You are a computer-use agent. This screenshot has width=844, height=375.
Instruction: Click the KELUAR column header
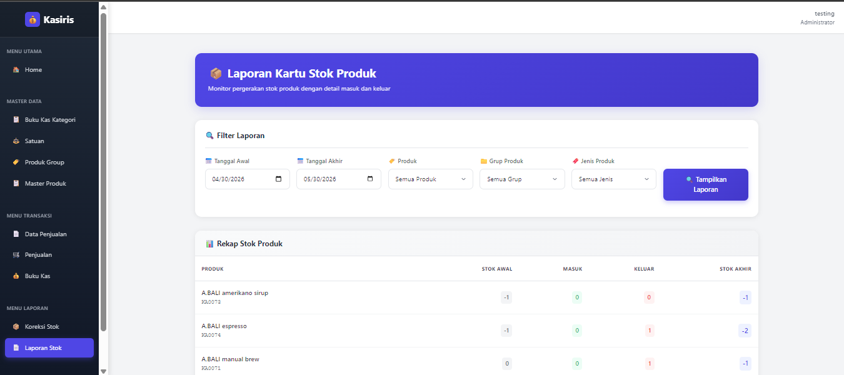pos(644,269)
